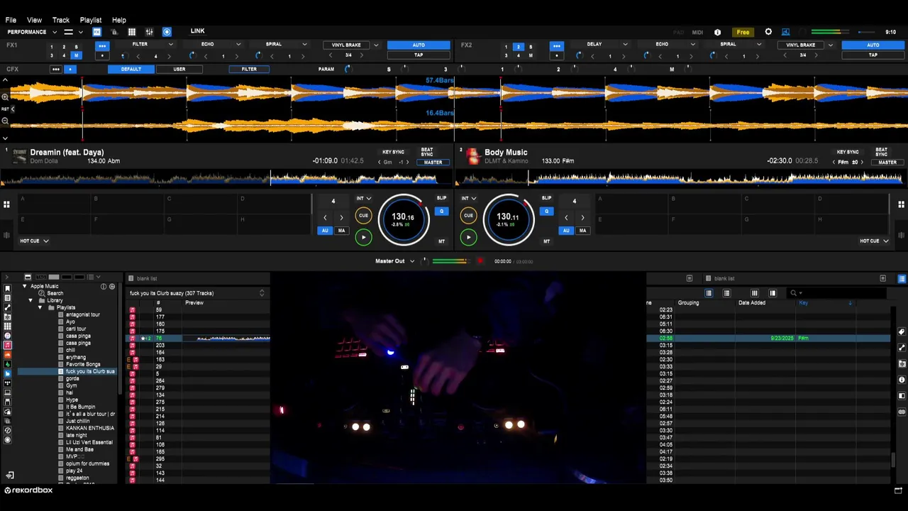The height and width of the screenshot is (511, 908).
Task: Click deck 2 CUE button
Action: pyautogui.click(x=468, y=216)
